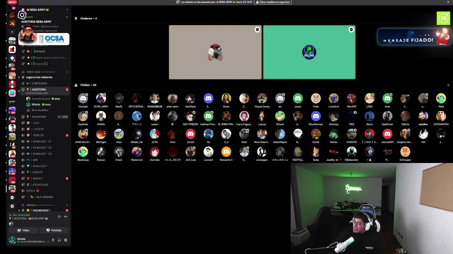Join the PUBLICO 03 voice channel
This screenshot has width=453, height=254.
[44, 154]
